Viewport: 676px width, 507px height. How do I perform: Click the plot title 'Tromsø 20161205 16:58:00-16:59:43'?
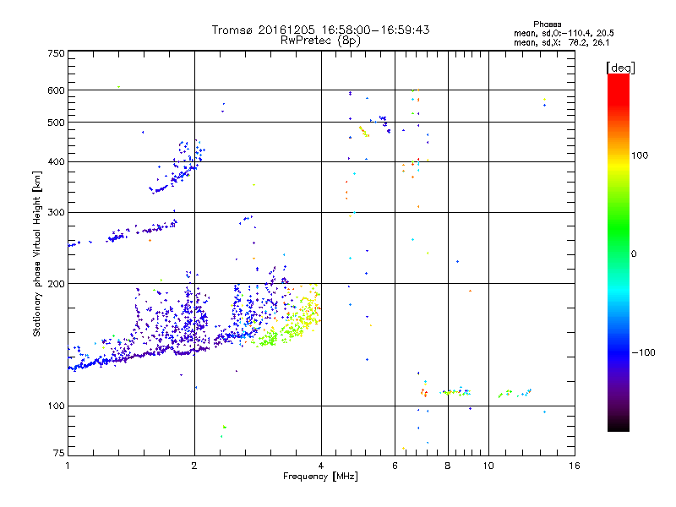320,30
